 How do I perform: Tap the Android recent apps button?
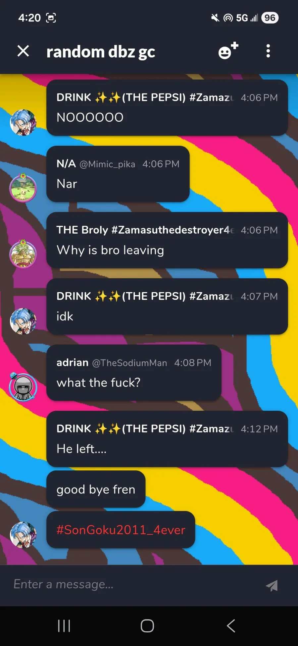point(64,626)
